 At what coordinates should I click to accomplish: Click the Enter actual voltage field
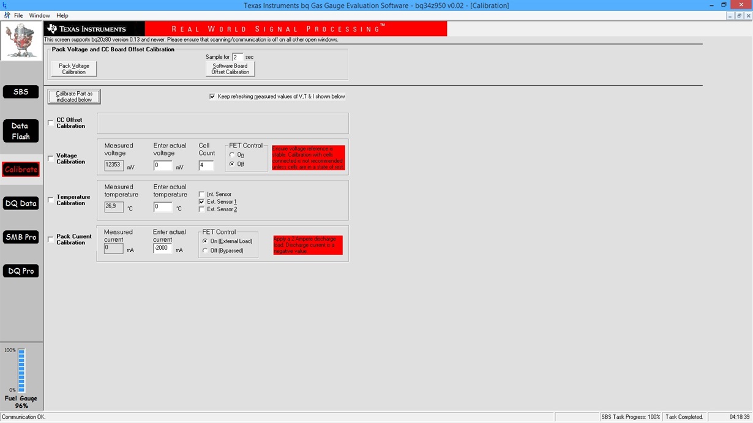coord(163,166)
